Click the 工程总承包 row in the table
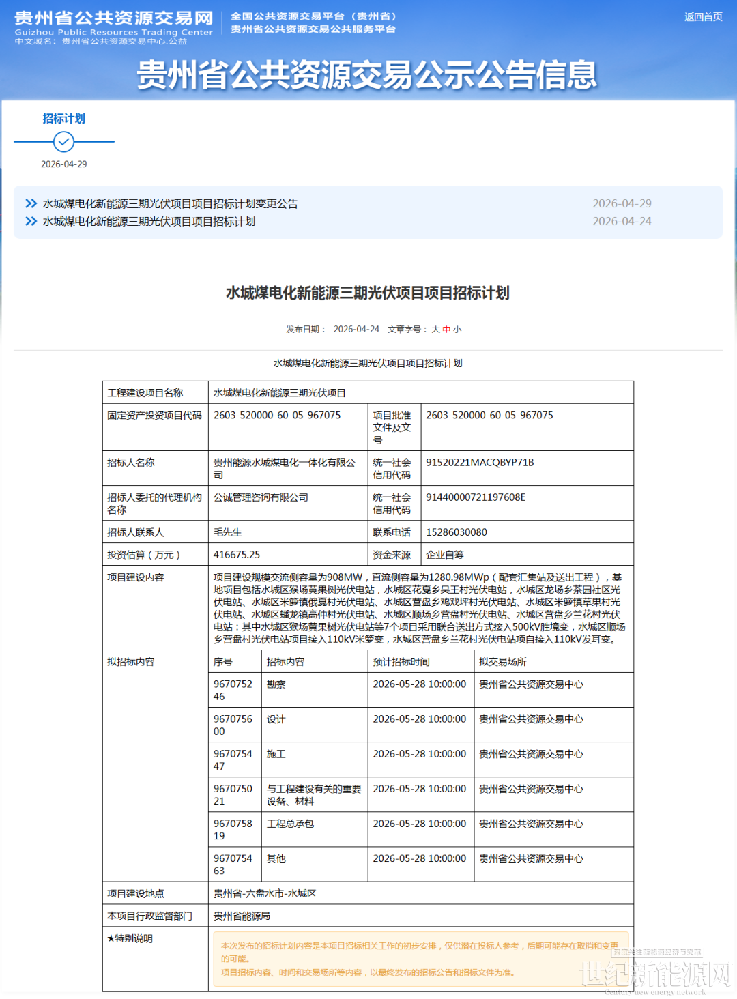The height and width of the screenshot is (999, 737). (x=290, y=824)
